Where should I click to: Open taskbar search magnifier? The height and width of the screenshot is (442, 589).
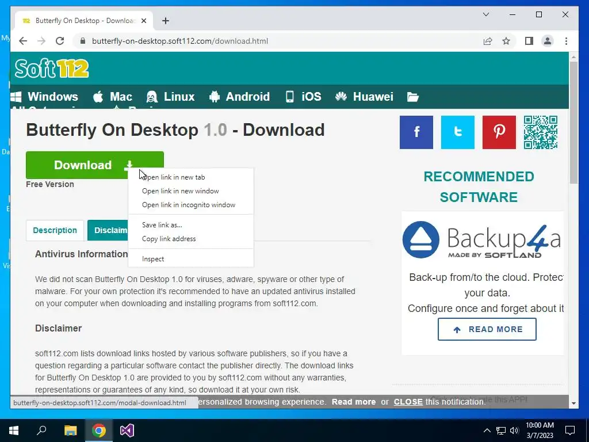tap(41, 430)
